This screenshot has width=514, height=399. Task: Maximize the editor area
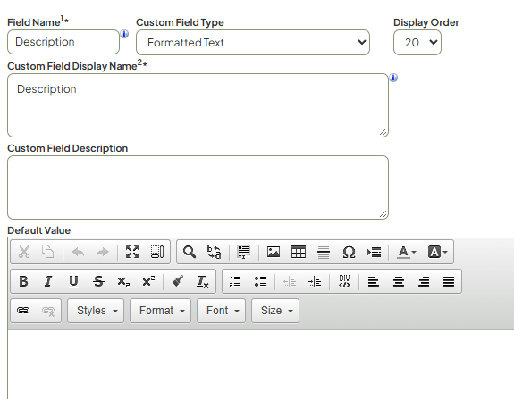coord(132,252)
